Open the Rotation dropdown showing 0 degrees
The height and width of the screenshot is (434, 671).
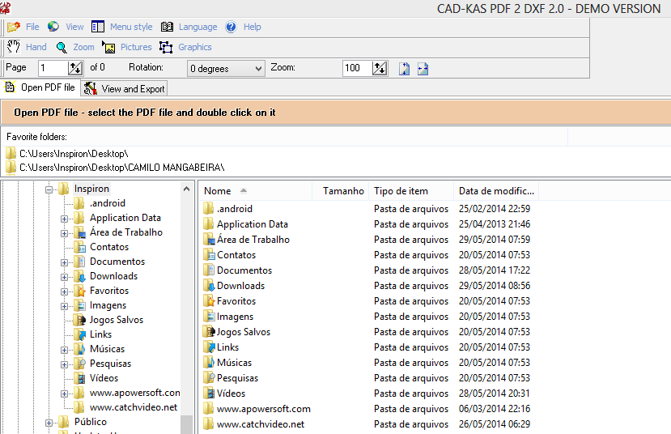pyautogui.click(x=226, y=69)
